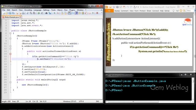Viewport: 196px width, 110px height.
Task: Click the Cut icon in Notepad++ toolbar
Action: point(27,13)
